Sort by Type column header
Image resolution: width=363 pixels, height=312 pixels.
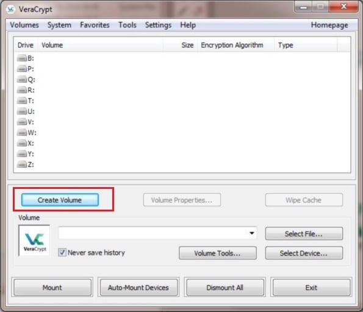(306, 45)
